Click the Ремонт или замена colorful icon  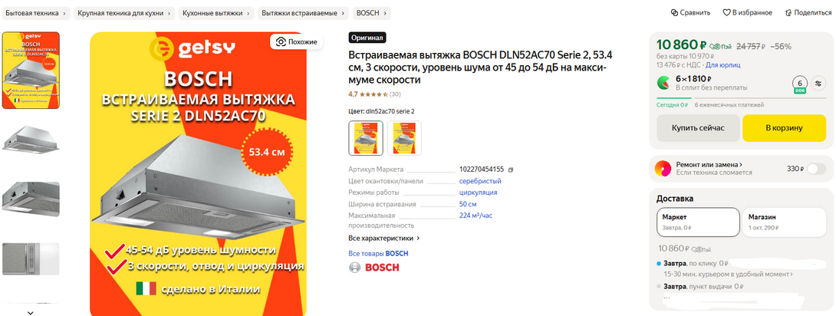(x=663, y=169)
